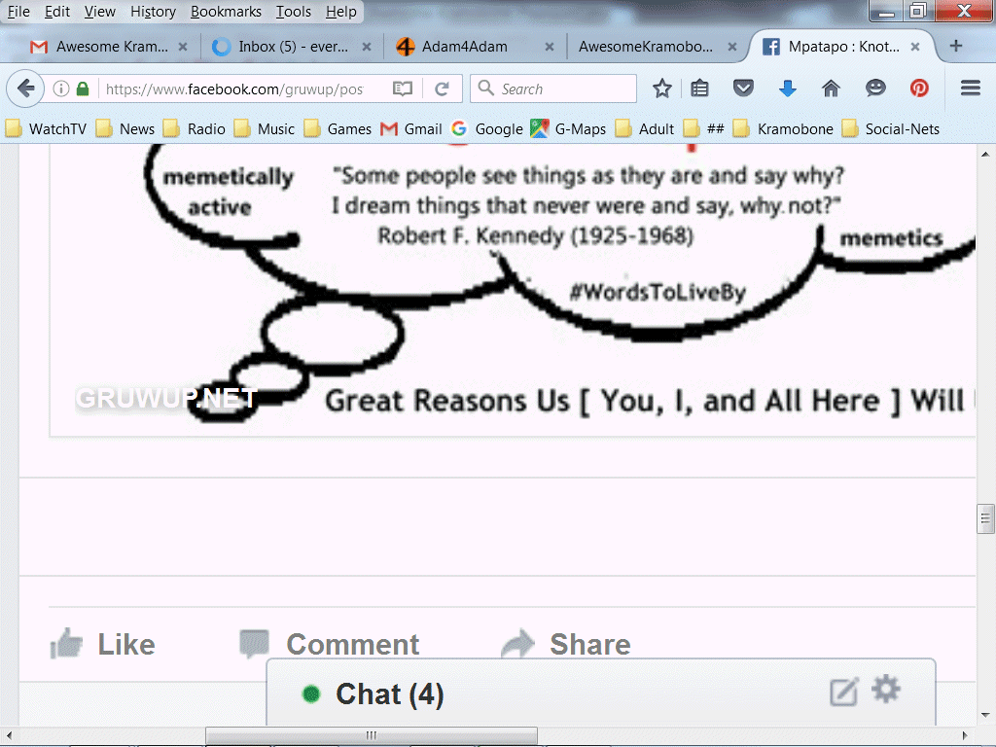The image size is (996, 747).
Task: Click the browser Back arrow button
Action: point(25,89)
